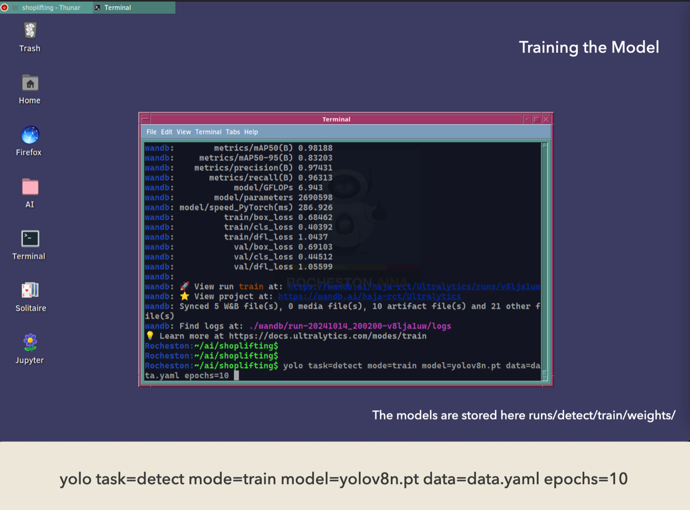
Task: Open the Edit menu in Terminal
Action: point(166,132)
